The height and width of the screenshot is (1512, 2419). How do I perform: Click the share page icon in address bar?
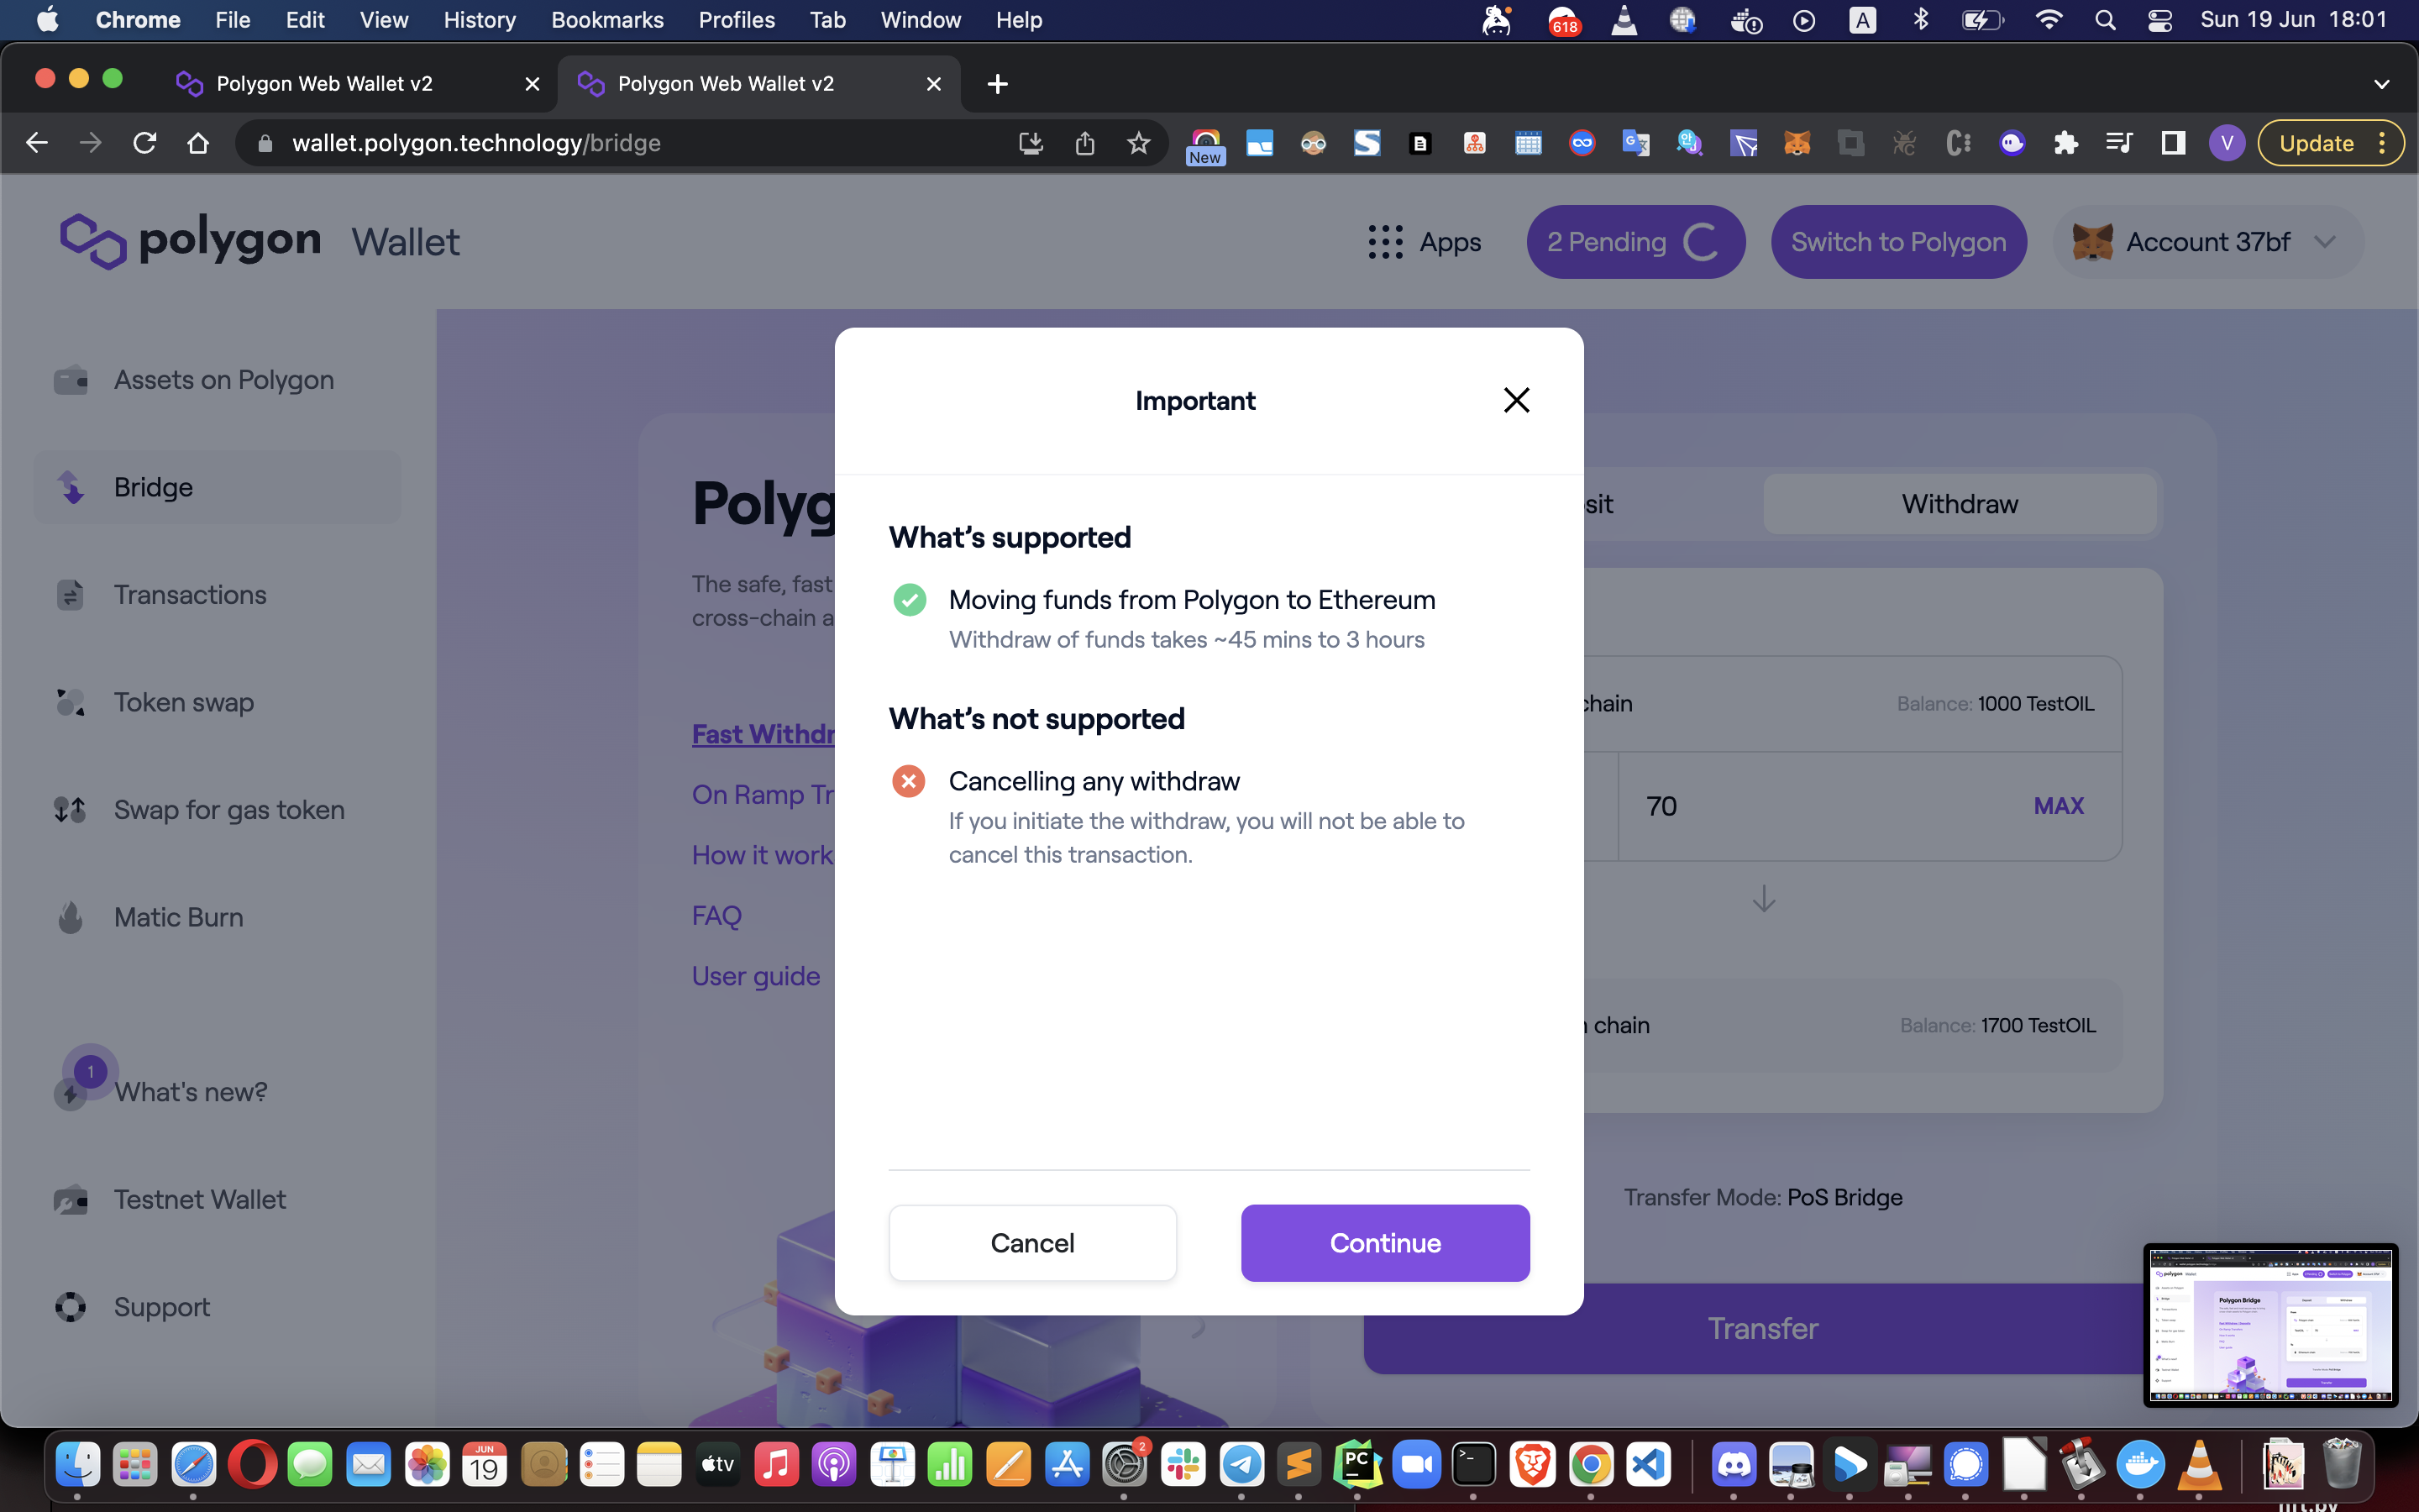(1084, 143)
